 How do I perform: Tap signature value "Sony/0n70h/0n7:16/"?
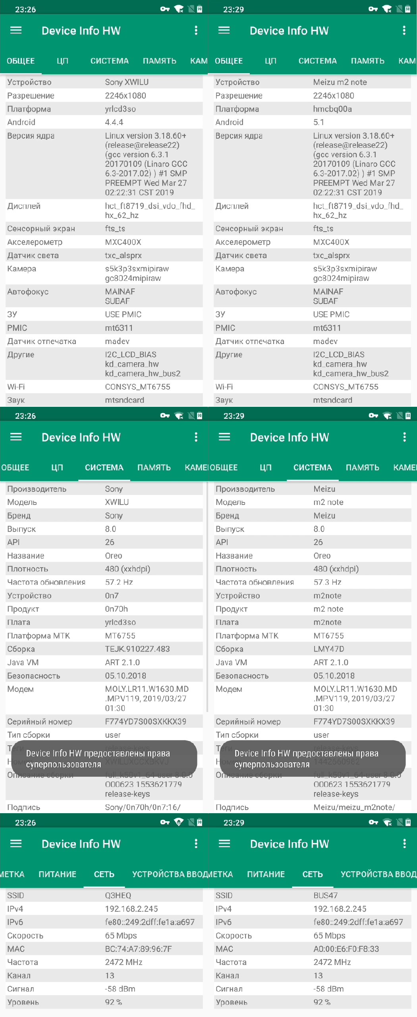coord(143,807)
